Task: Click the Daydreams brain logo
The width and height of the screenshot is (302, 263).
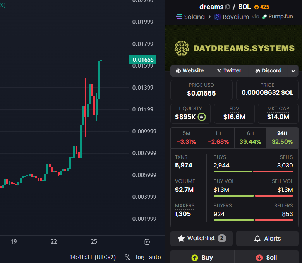Action: click(182, 48)
